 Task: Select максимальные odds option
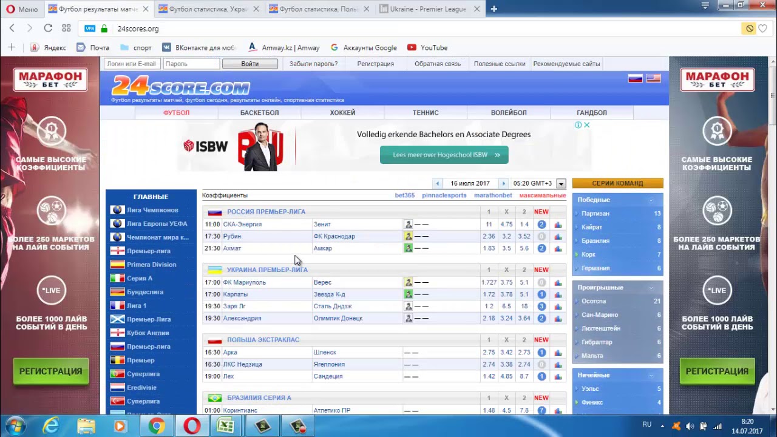pyautogui.click(x=543, y=195)
